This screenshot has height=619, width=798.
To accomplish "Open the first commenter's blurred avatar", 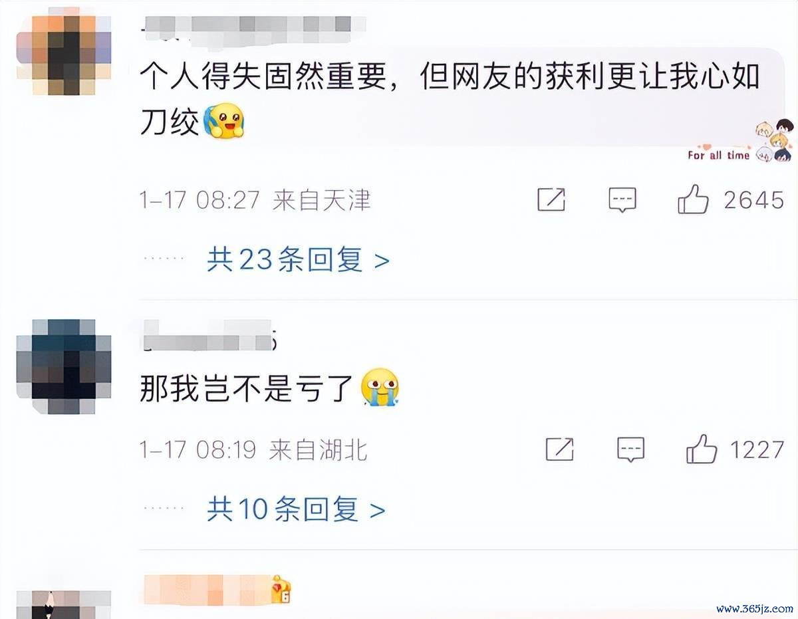I will pyautogui.click(x=64, y=55).
